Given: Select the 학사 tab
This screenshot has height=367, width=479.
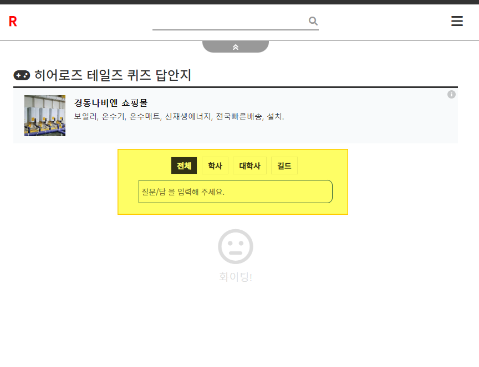Looking at the screenshot, I should (x=215, y=166).
